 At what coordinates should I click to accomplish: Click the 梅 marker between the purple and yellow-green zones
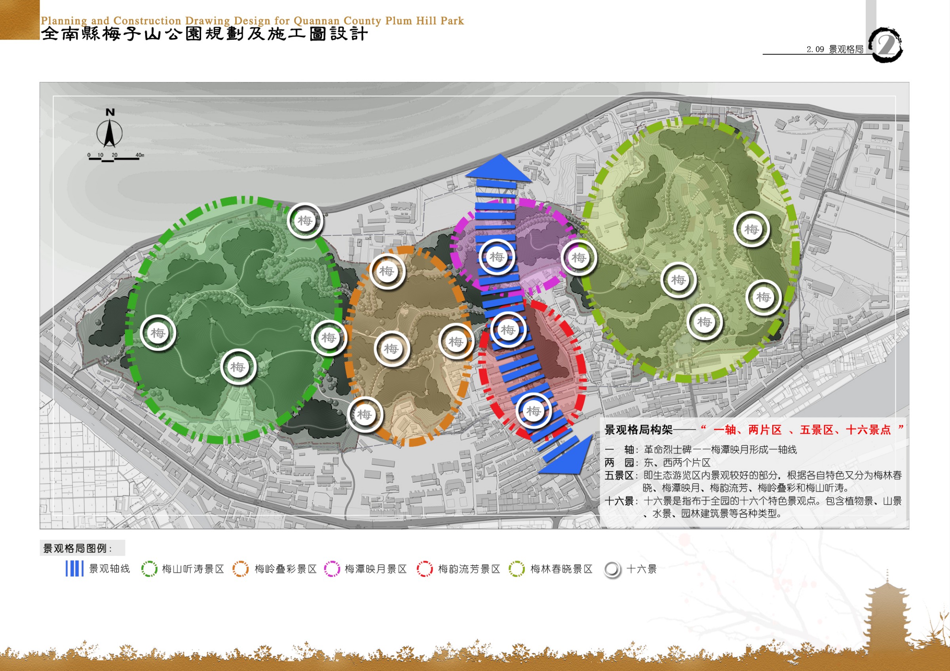pyautogui.click(x=578, y=257)
